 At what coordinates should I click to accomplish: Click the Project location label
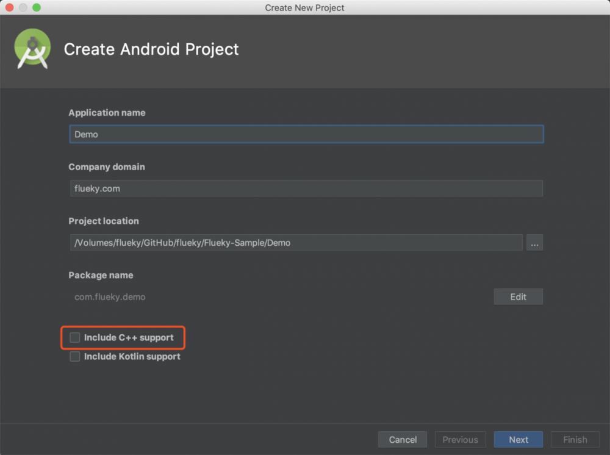(x=104, y=221)
